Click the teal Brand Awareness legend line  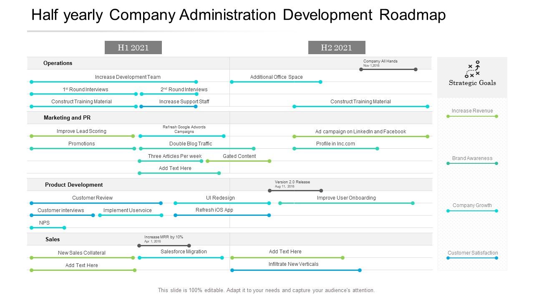pos(472,163)
